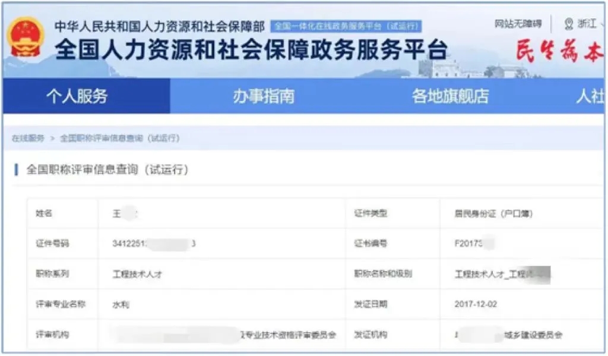Select the 城乡建设委员会 text
608x356 pixels.
(x=533, y=335)
